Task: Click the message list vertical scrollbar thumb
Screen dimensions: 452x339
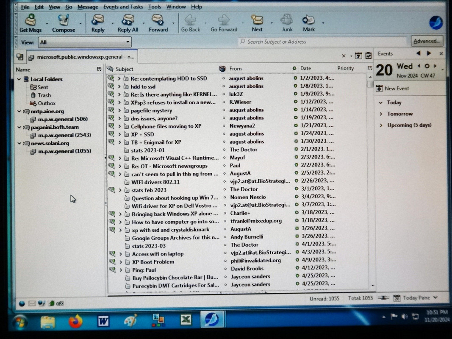Action: click(370, 84)
